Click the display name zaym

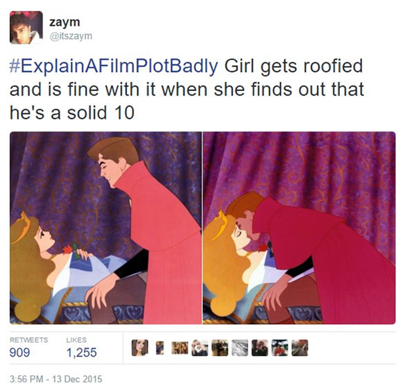click(65, 22)
